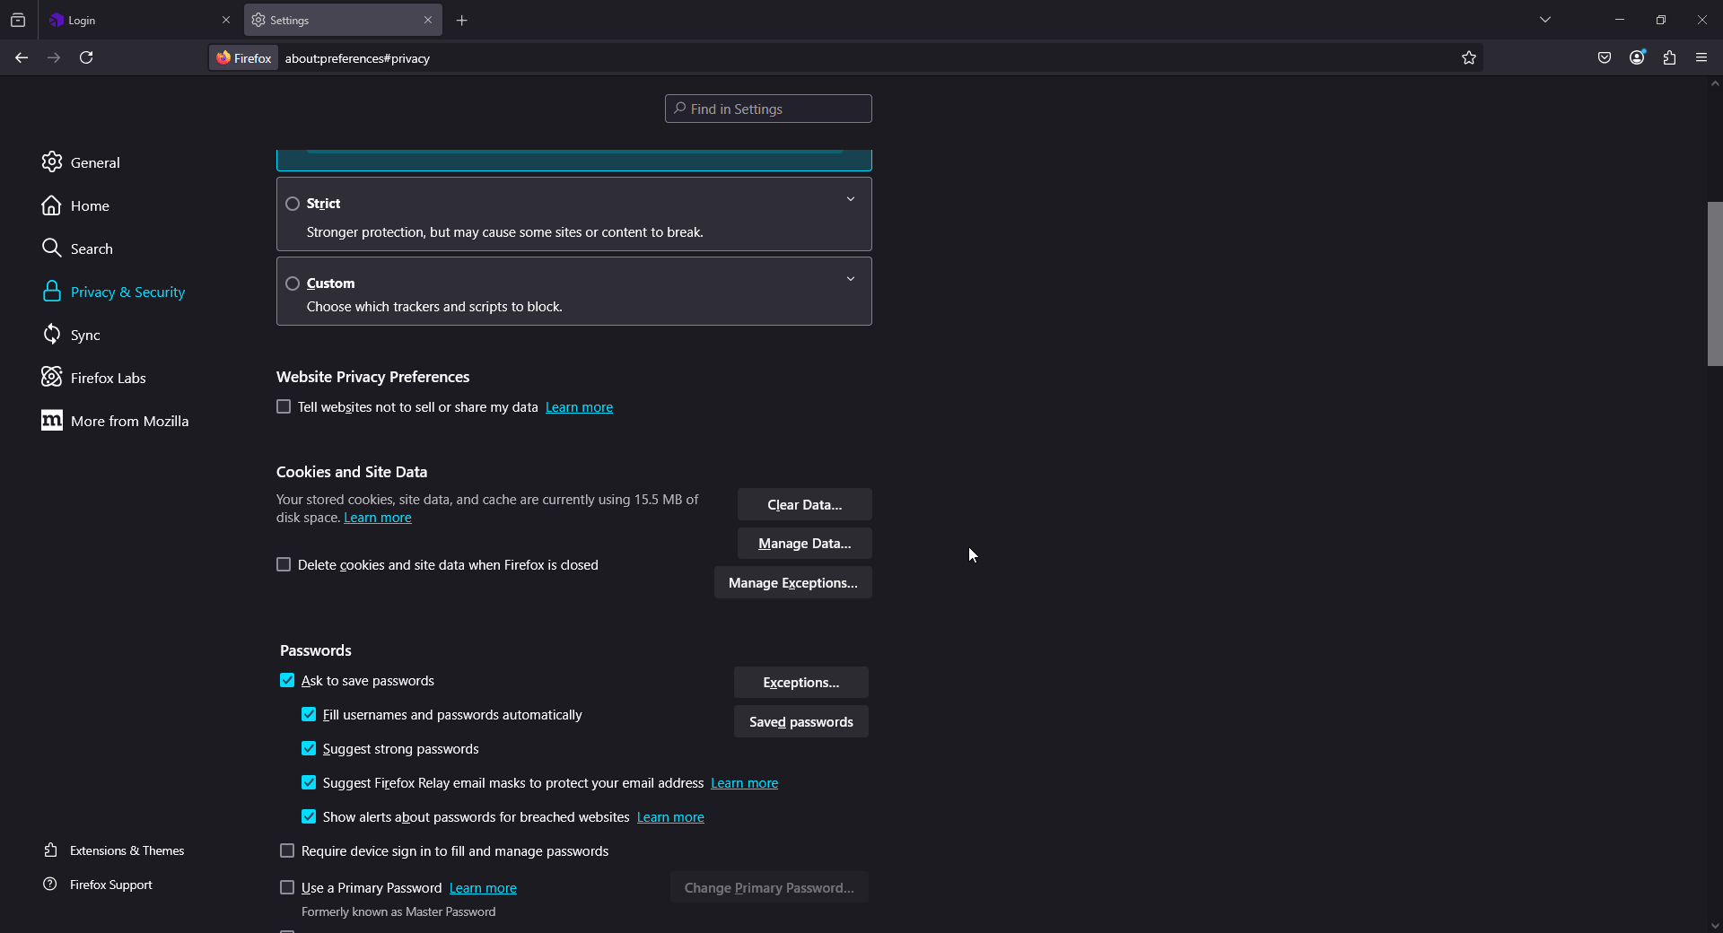Select the Strict protection radio button

[293, 205]
